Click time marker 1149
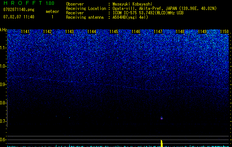The height and width of the screenshot is (147, 232). tap(202, 32)
